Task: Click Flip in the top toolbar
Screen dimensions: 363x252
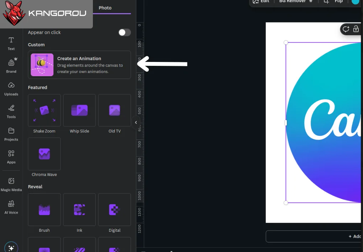Action: coord(338,2)
